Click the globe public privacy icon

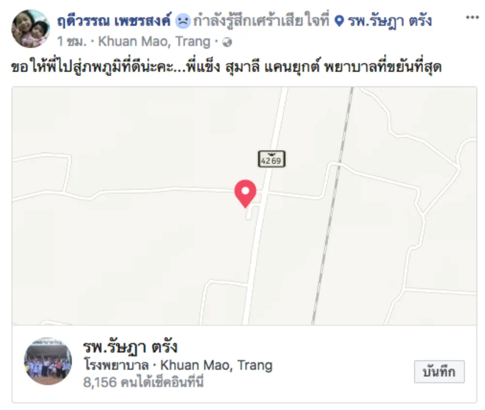pyautogui.click(x=227, y=42)
